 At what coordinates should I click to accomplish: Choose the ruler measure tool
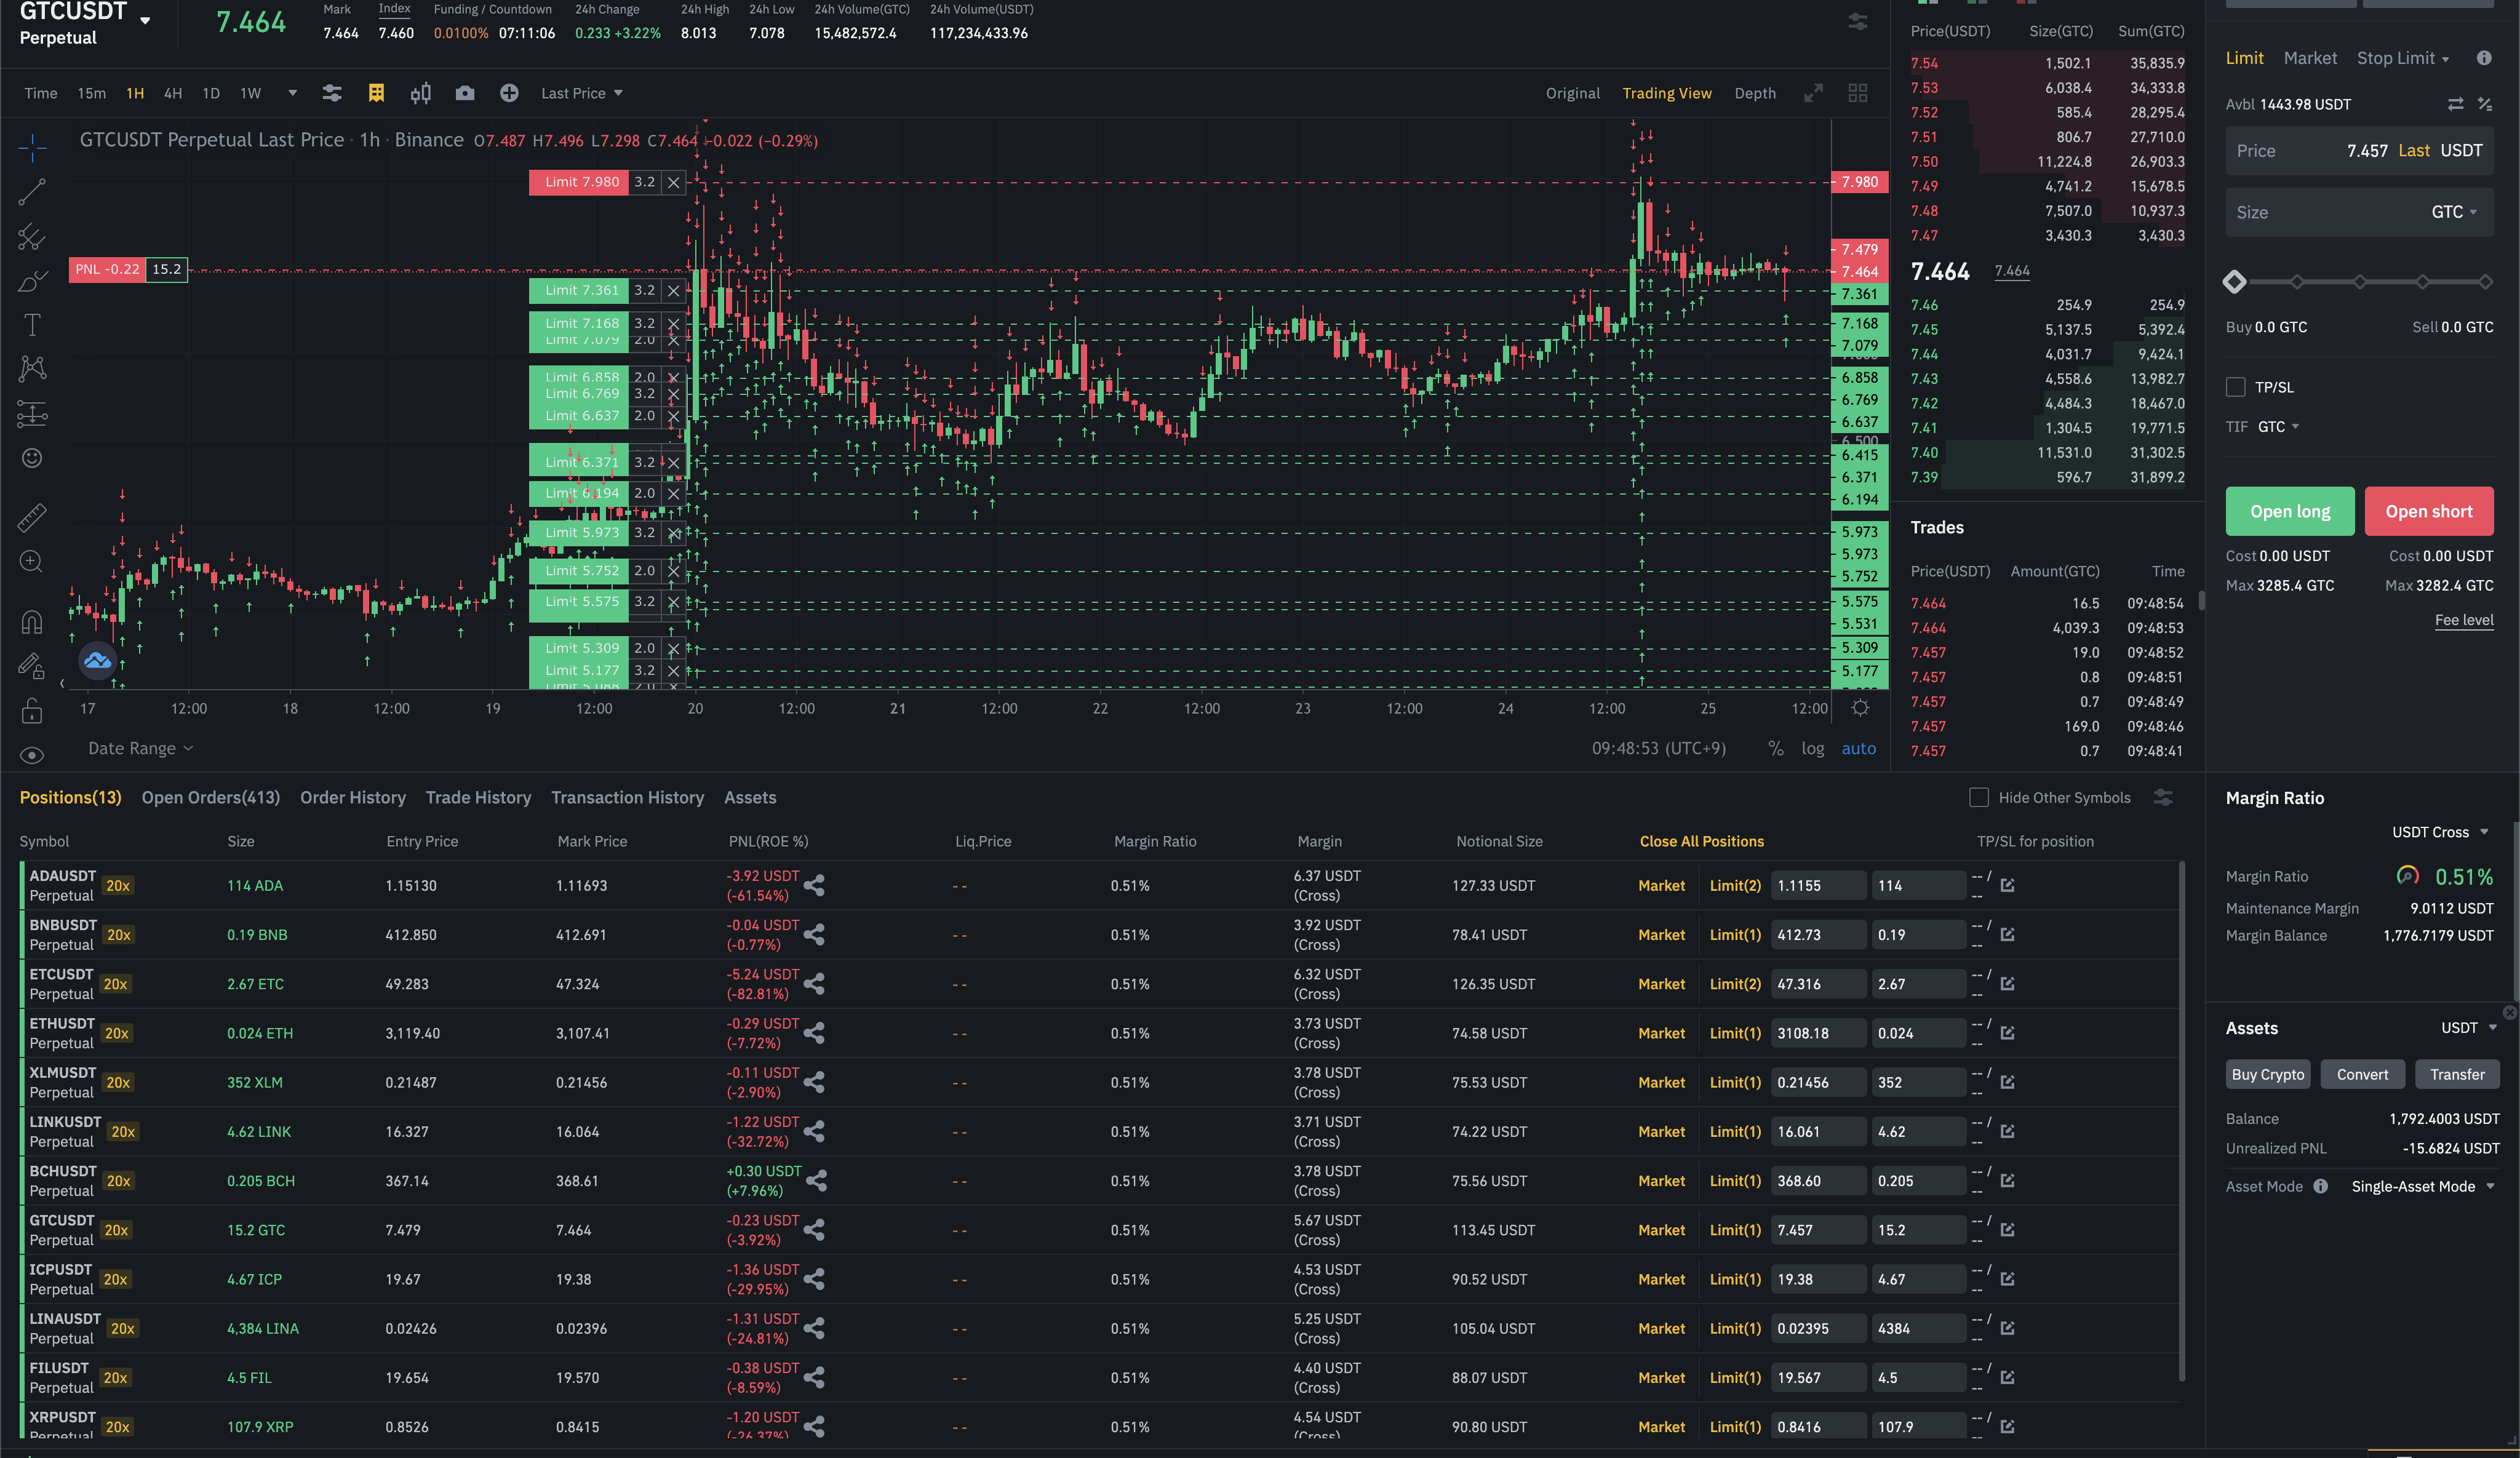(32, 517)
